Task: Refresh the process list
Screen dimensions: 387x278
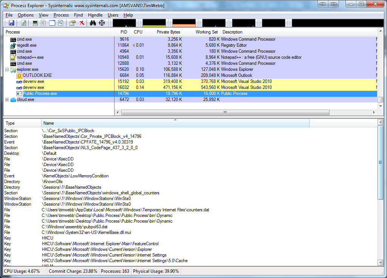Action: tap(23, 23)
